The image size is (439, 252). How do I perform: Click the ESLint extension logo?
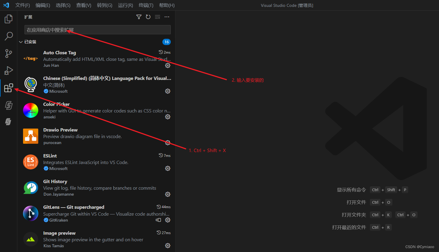(x=31, y=162)
